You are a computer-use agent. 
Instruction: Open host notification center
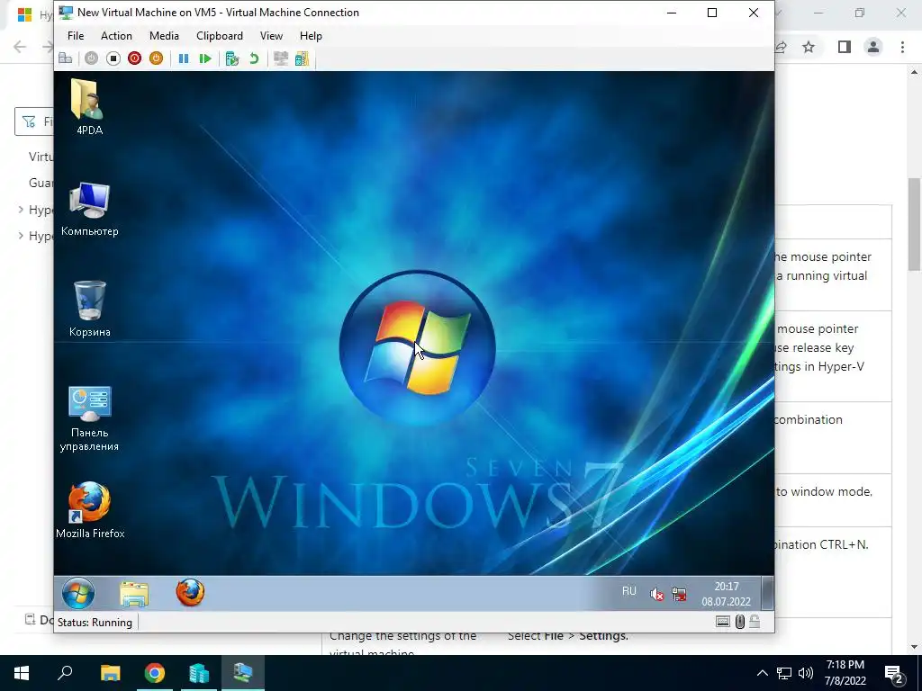pos(894,673)
